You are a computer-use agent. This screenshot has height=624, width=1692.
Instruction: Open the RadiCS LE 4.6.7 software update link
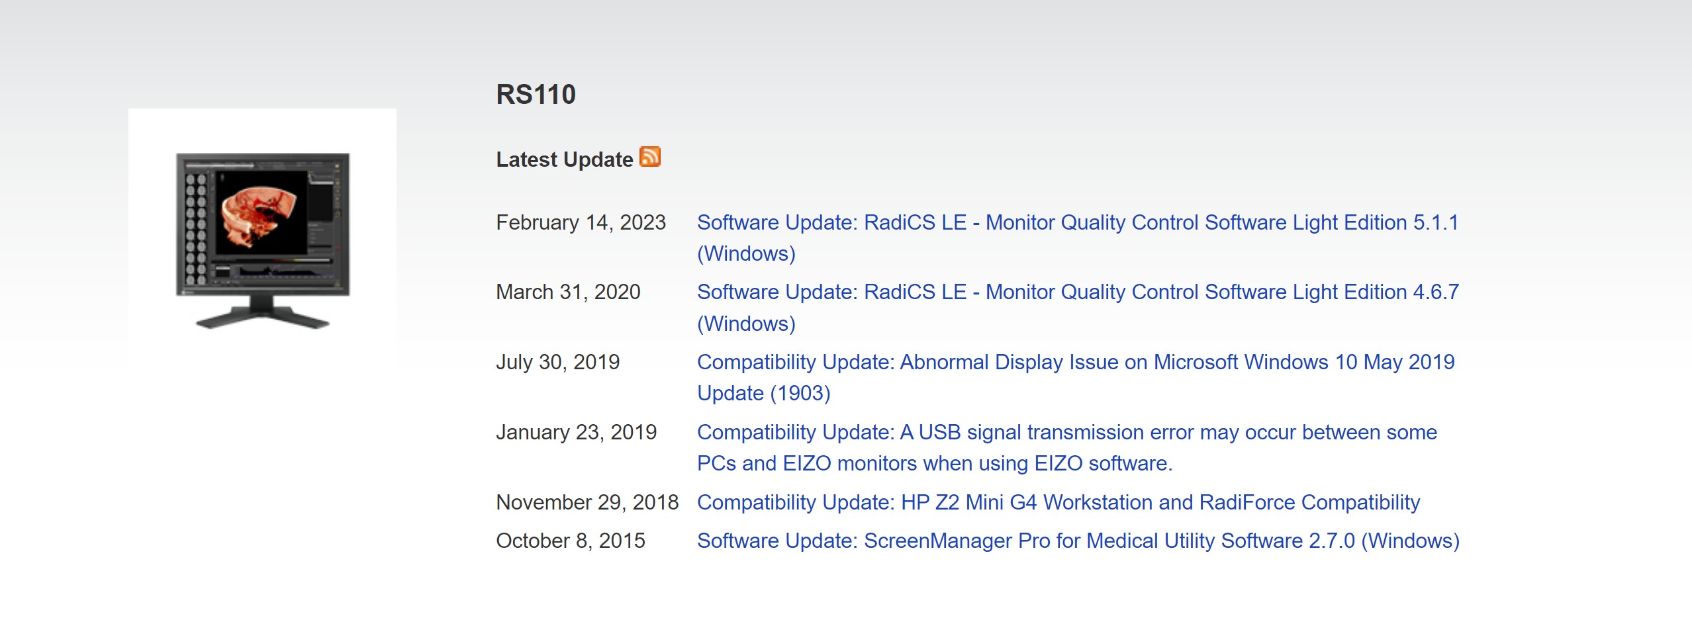1078,307
